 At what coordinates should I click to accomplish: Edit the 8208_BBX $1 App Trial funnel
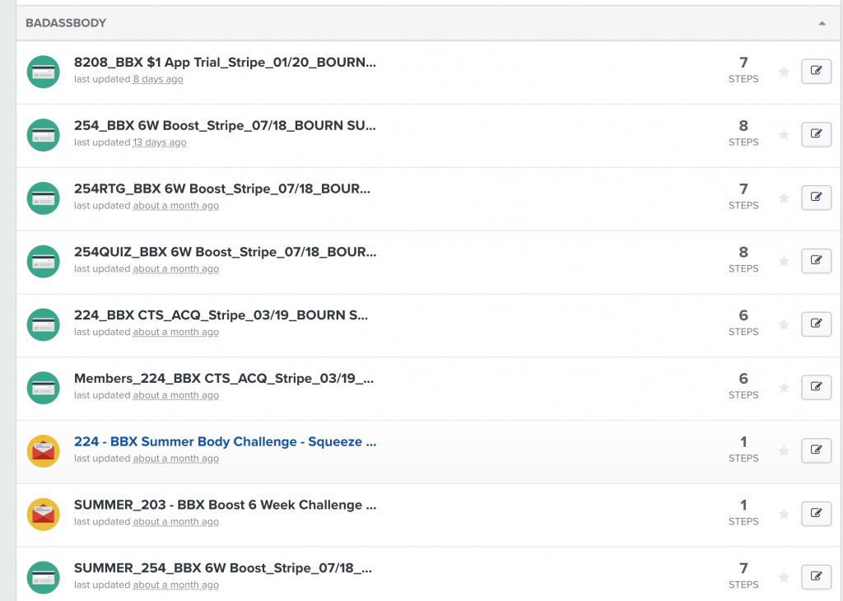point(816,71)
